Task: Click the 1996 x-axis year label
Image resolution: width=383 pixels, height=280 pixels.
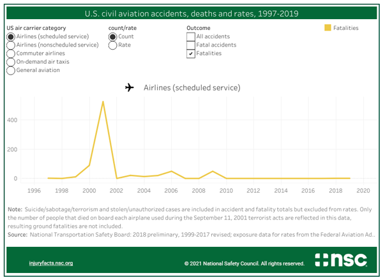Action: (x=34, y=191)
